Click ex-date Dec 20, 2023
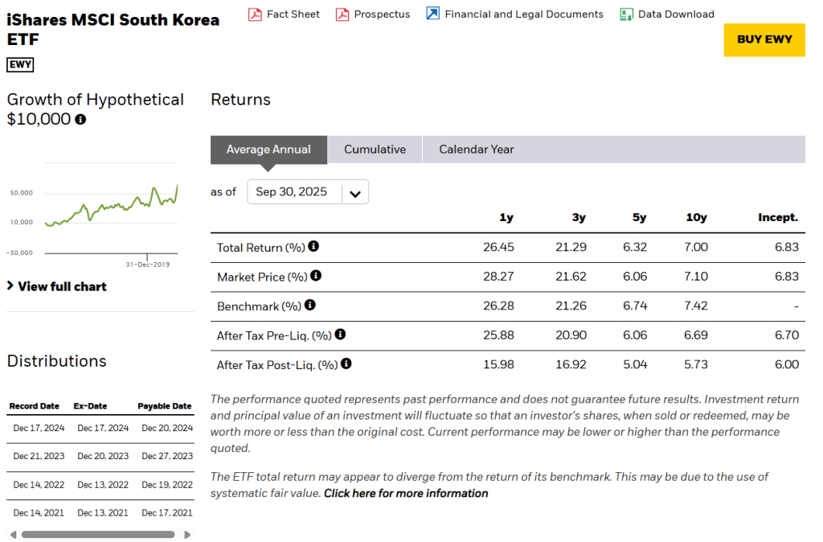 pos(103,457)
